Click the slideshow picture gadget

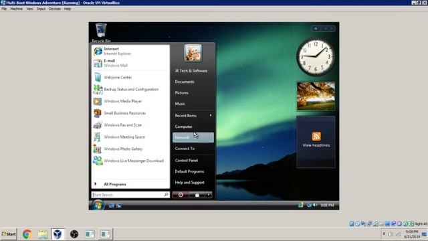click(316, 96)
